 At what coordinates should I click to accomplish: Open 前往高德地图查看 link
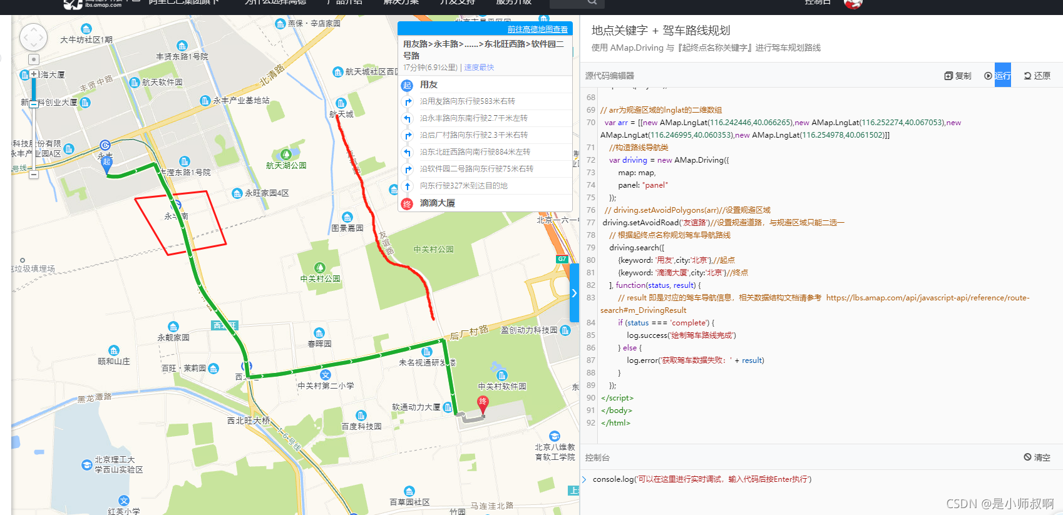(x=538, y=29)
